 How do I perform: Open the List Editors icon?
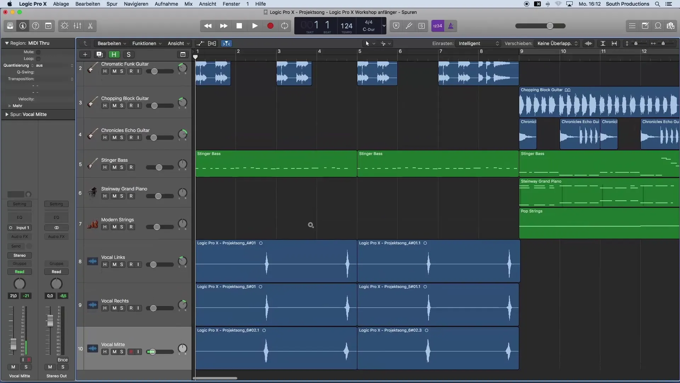point(632,26)
